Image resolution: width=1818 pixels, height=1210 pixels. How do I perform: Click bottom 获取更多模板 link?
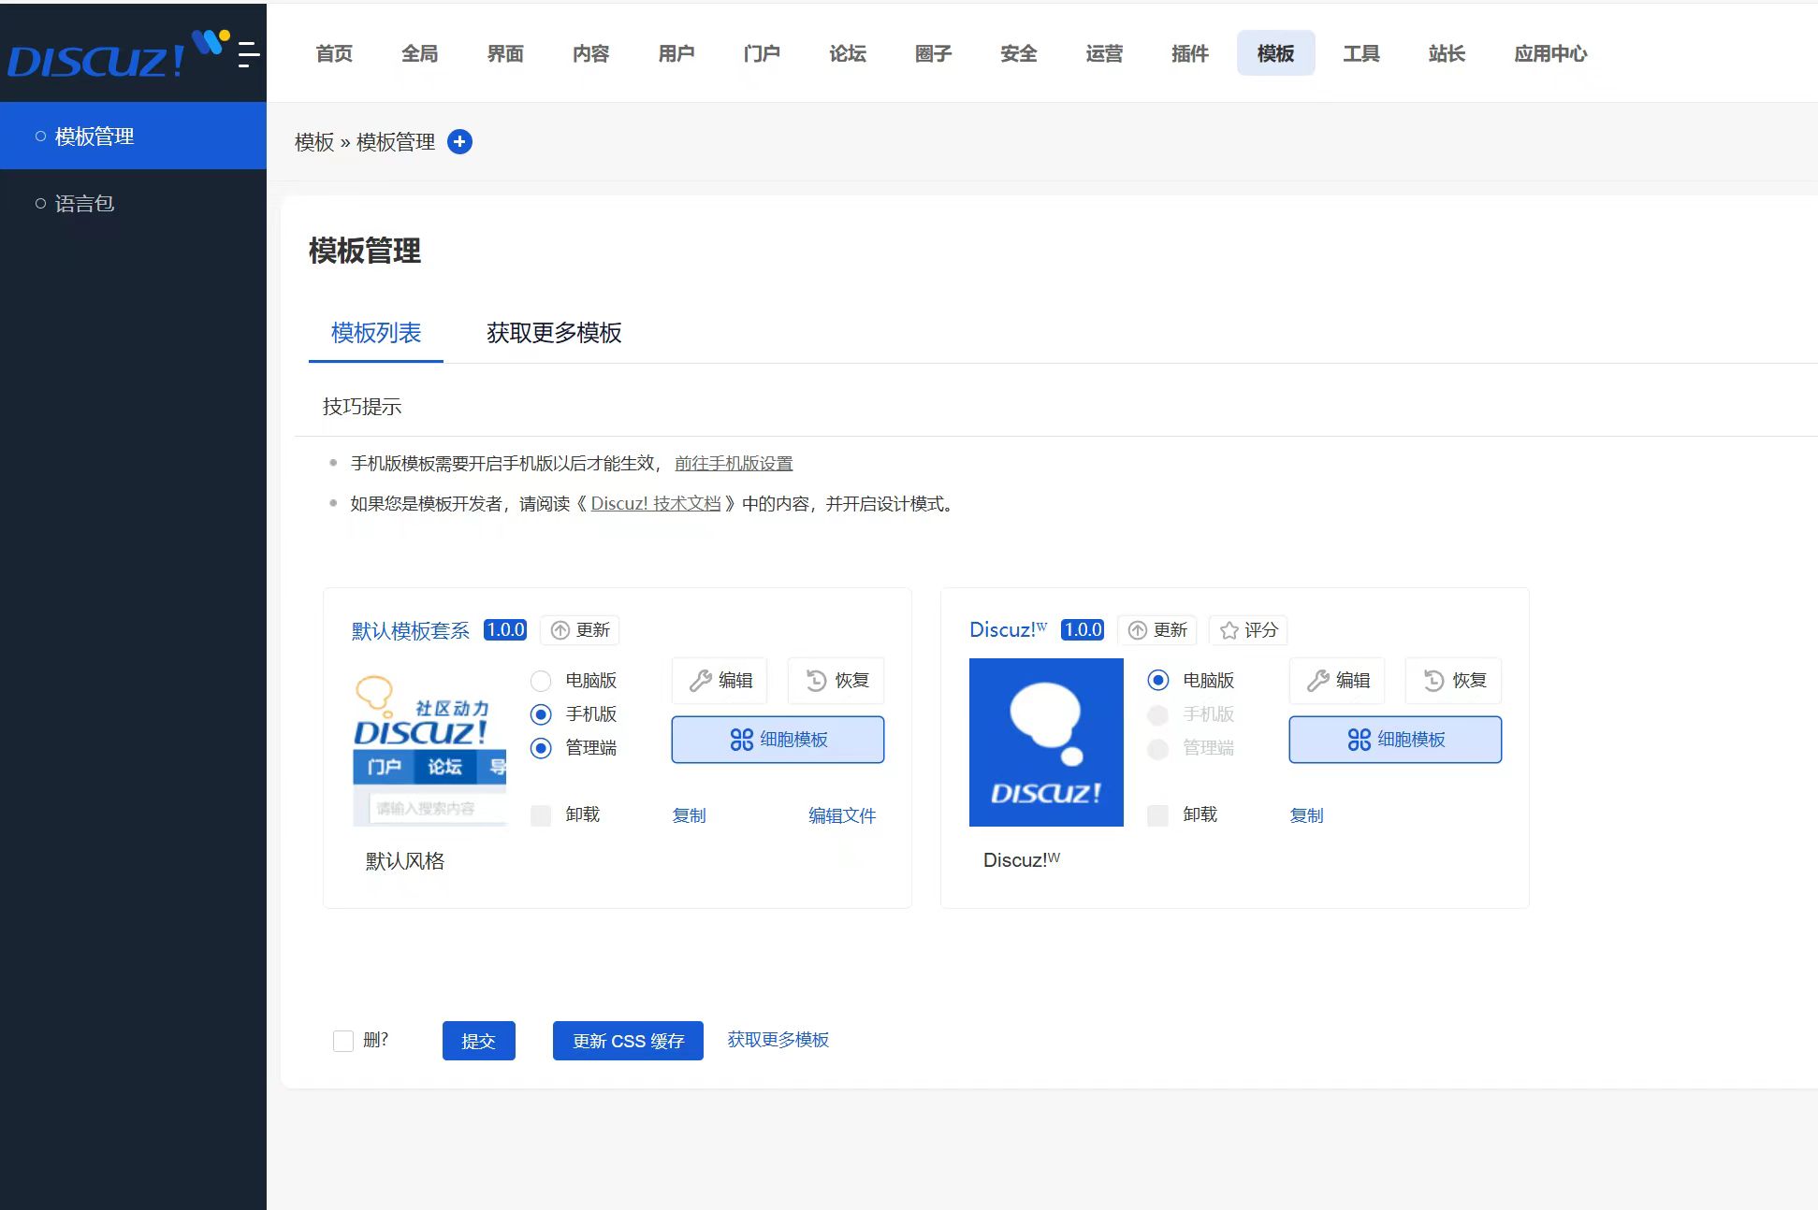(778, 1040)
